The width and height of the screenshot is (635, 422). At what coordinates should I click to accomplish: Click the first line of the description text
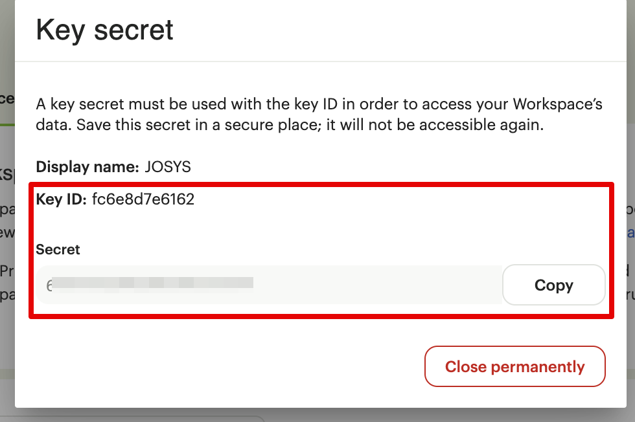[x=319, y=104]
